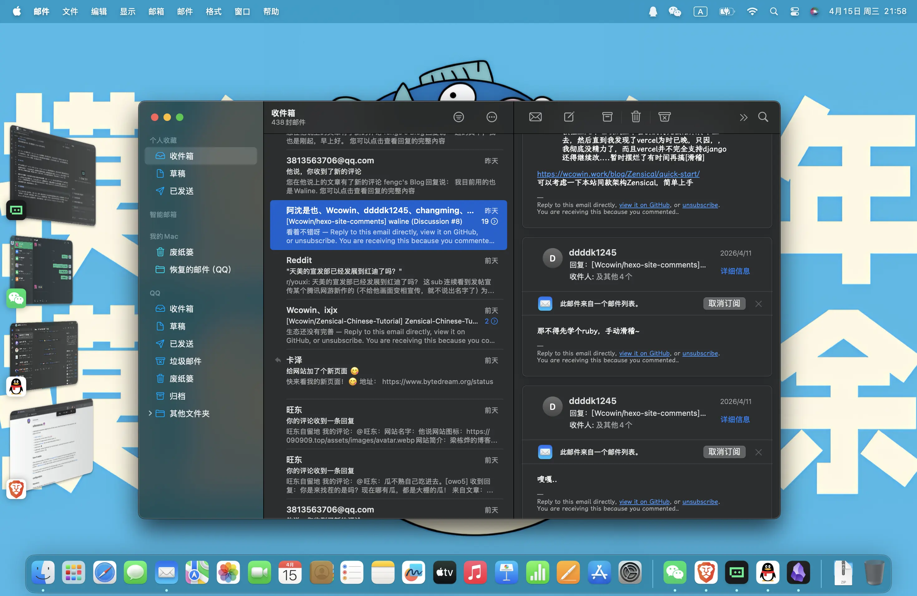Move message to junk with toolbar icon

coord(664,117)
